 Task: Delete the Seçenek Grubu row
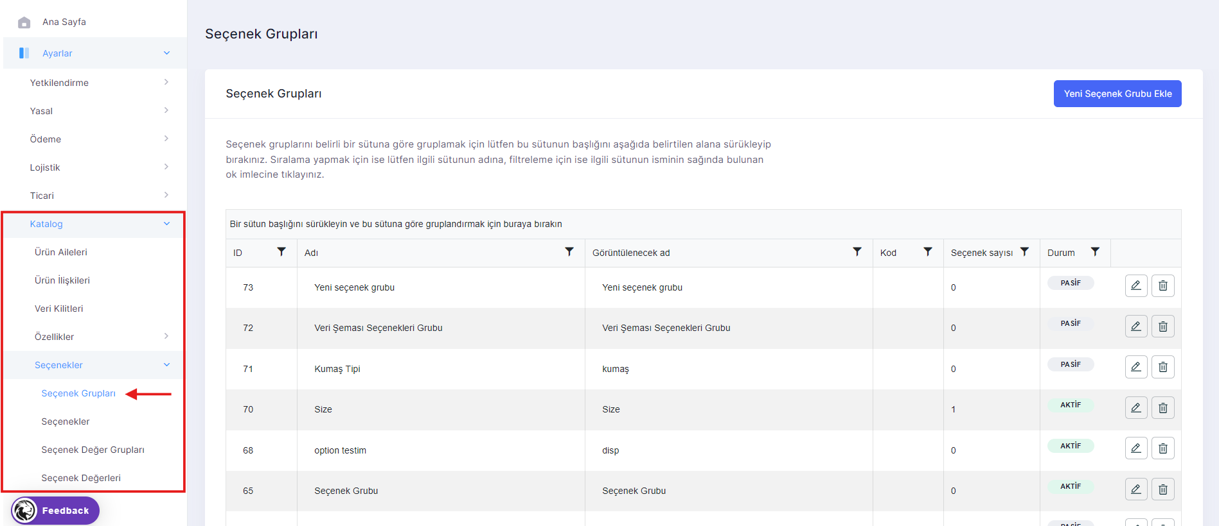(1163, 489)
